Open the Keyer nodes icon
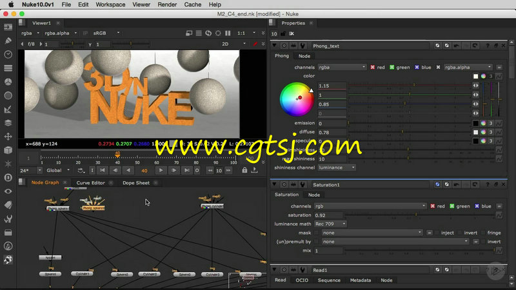The image size is (516, 290). (x=8, y=109)
